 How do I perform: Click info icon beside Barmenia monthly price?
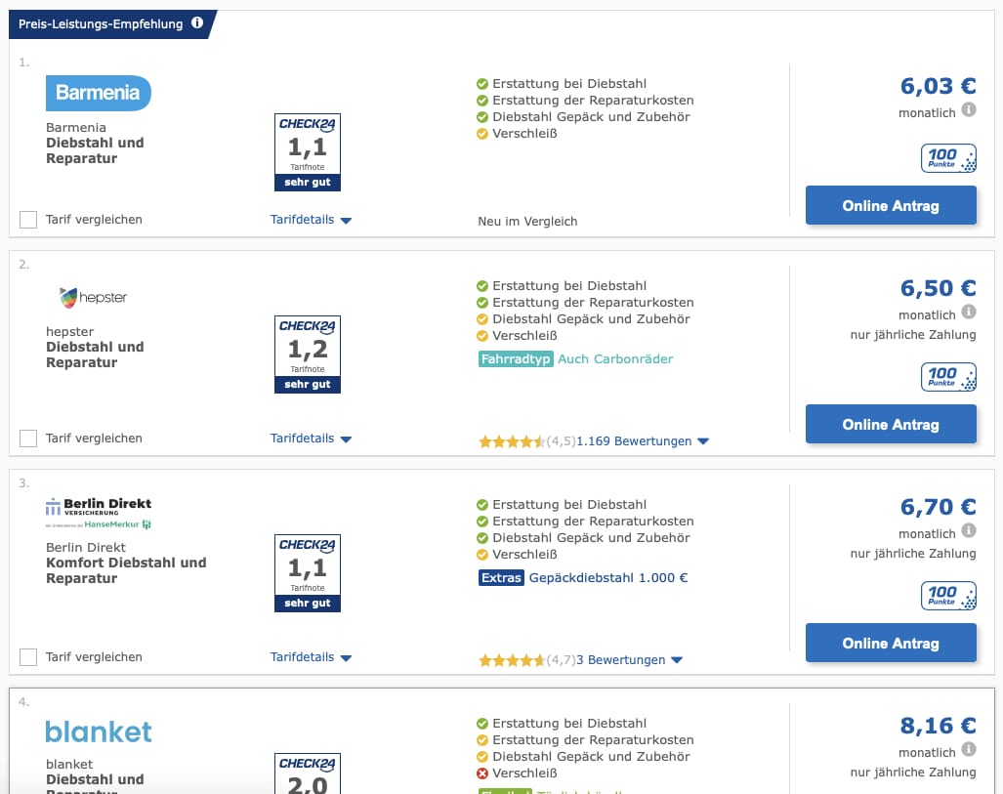(x=969, y=110)
